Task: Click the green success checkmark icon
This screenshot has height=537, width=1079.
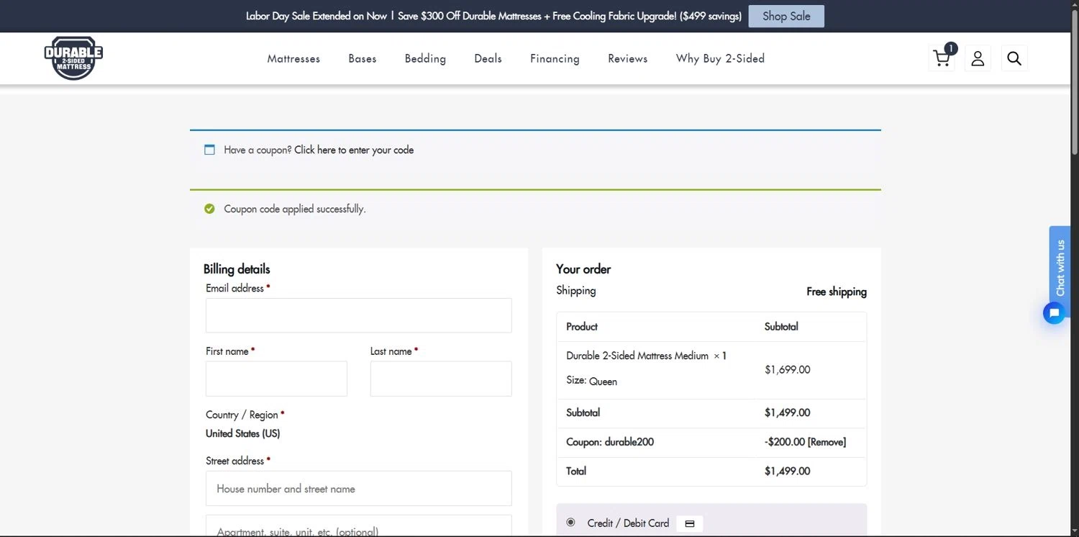Action: coord(209,209)
